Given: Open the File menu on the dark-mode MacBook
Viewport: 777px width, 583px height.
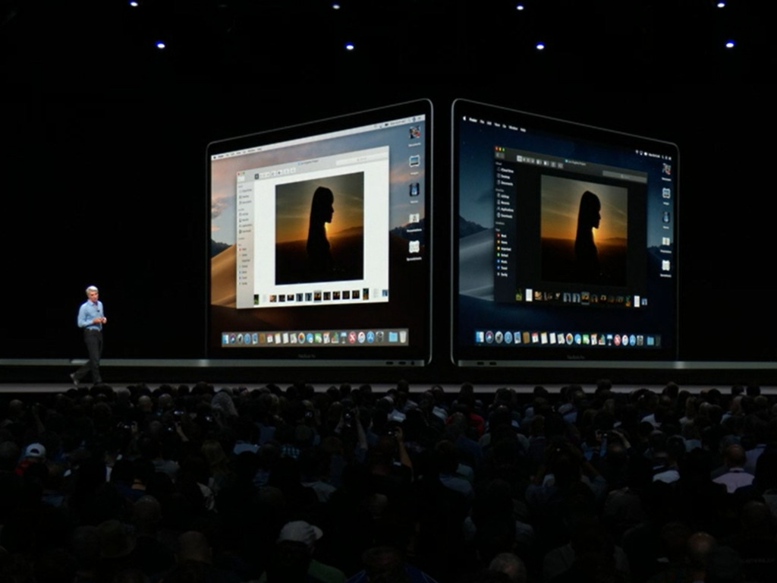Looking at the screenshot, I should pyautogui.click(x=482, y=122).
